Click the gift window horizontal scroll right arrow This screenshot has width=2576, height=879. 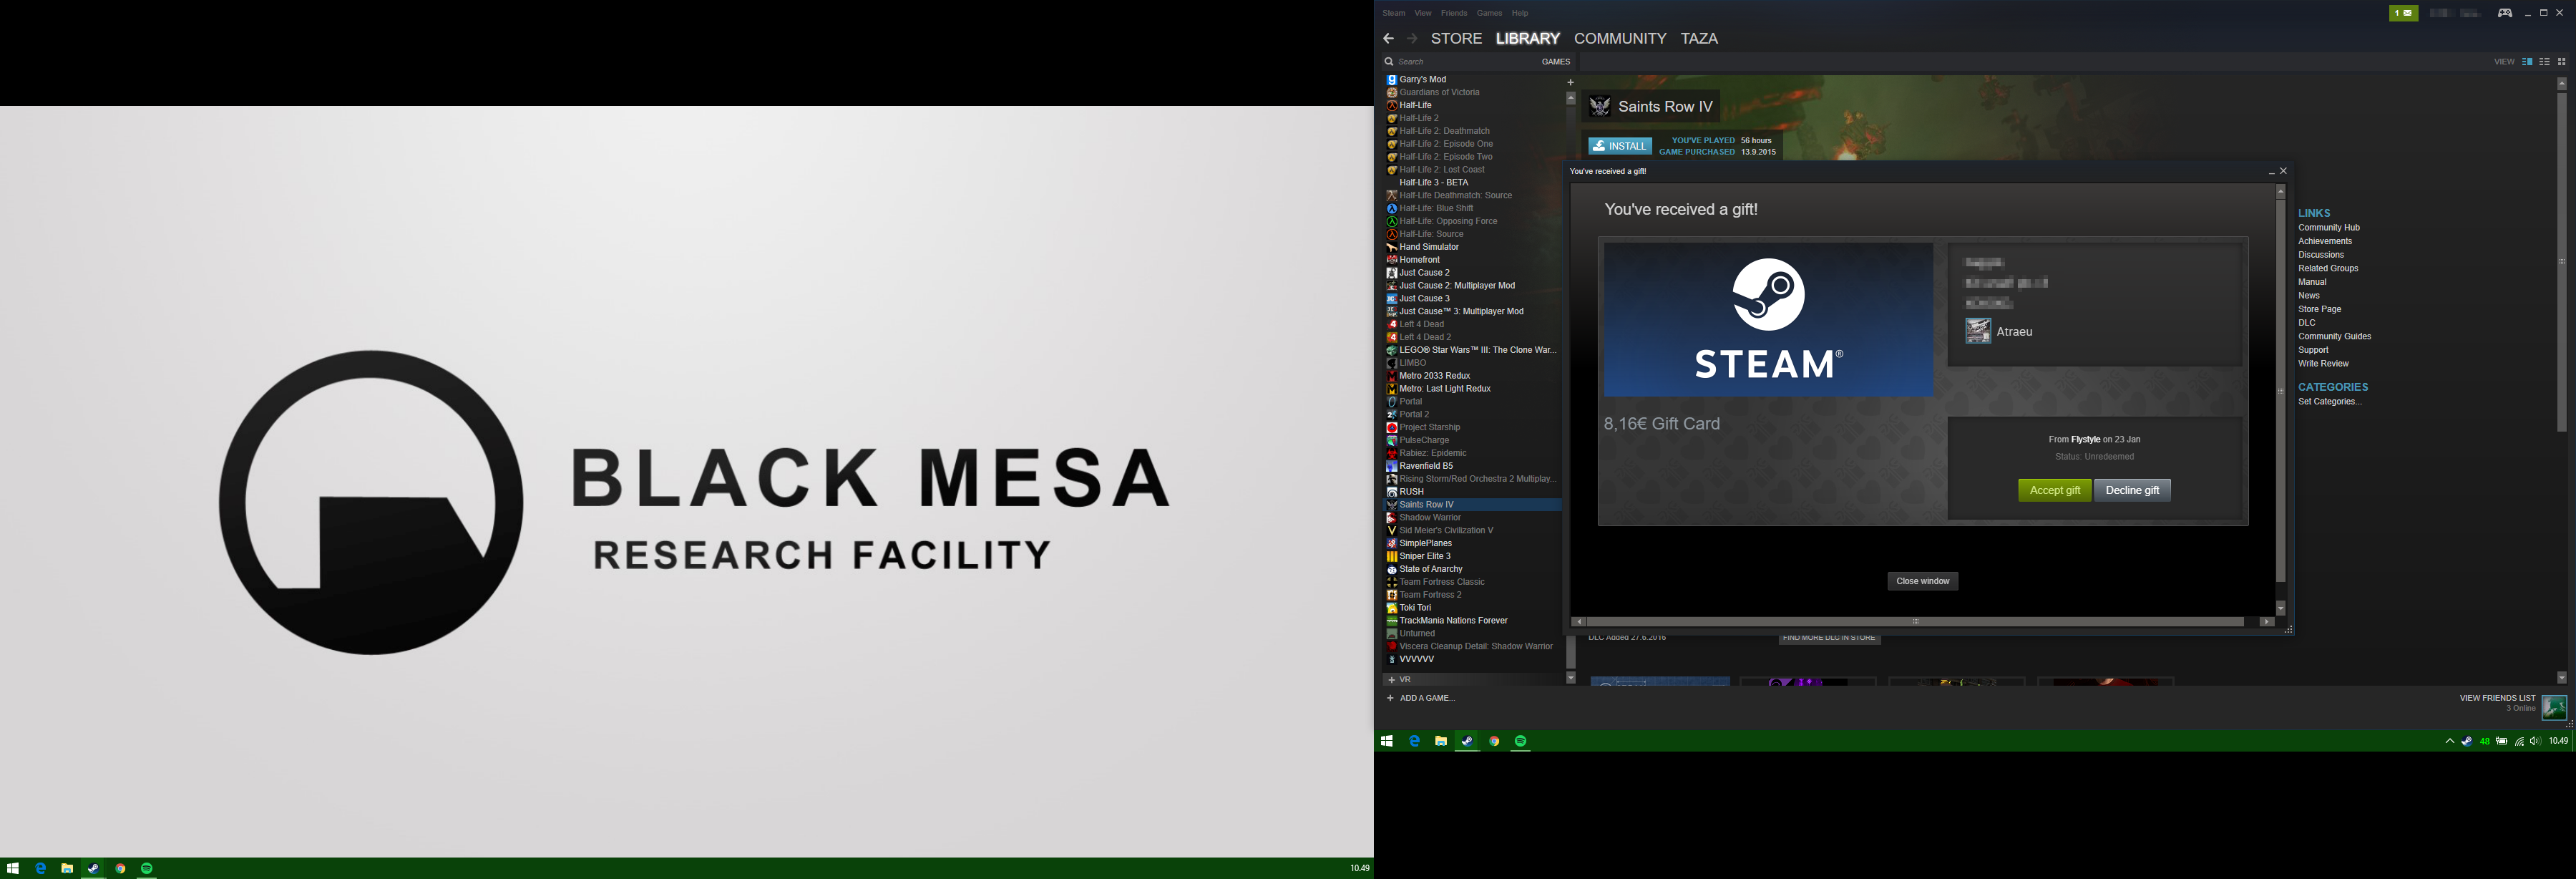(x=2267, y=622)
